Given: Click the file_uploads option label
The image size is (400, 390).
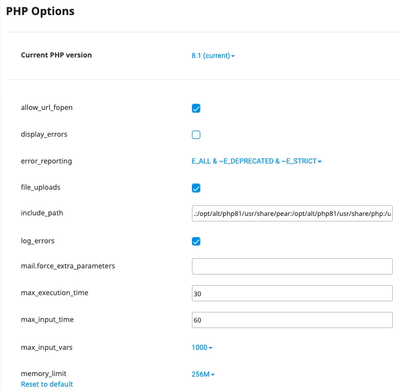Looking at the screenshot, I should 40,187.
